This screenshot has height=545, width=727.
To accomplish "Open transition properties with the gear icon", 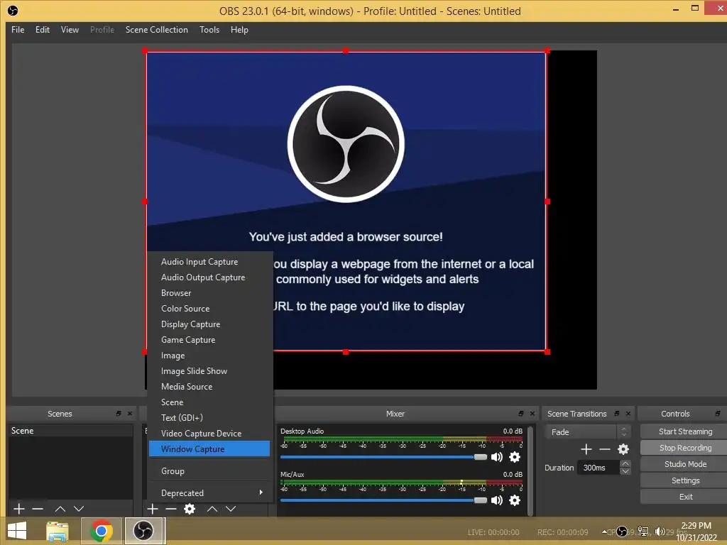I will (x=623, y=449).
